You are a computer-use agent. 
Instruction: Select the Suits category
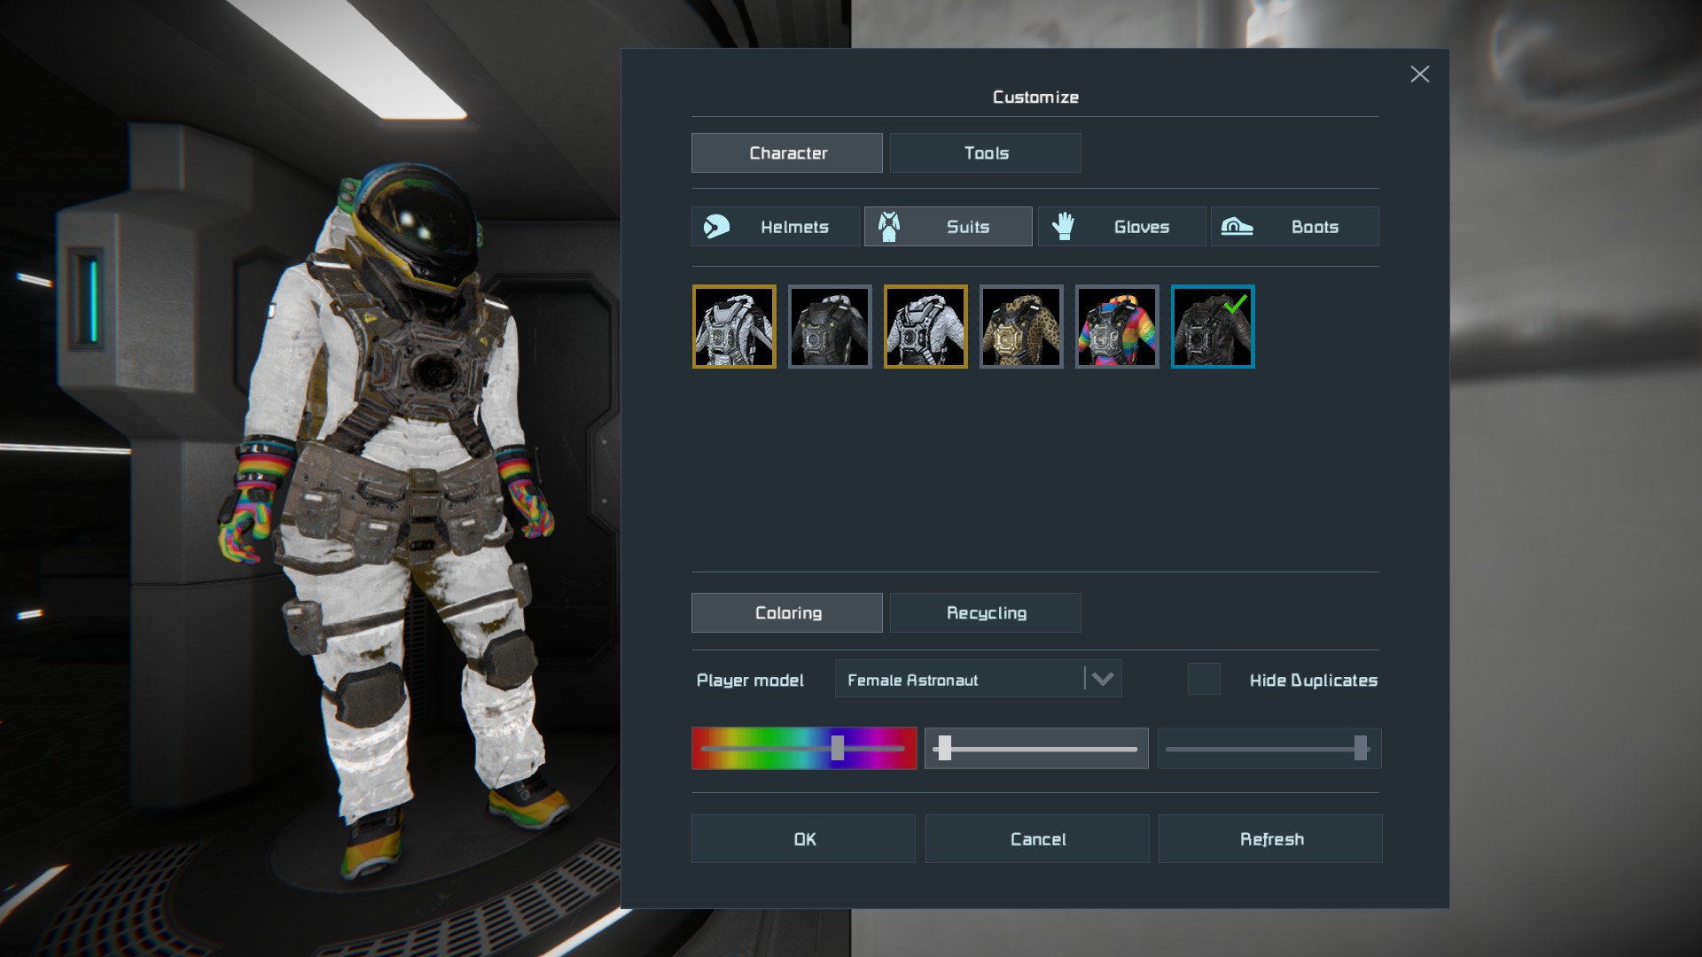click(948, 227)
